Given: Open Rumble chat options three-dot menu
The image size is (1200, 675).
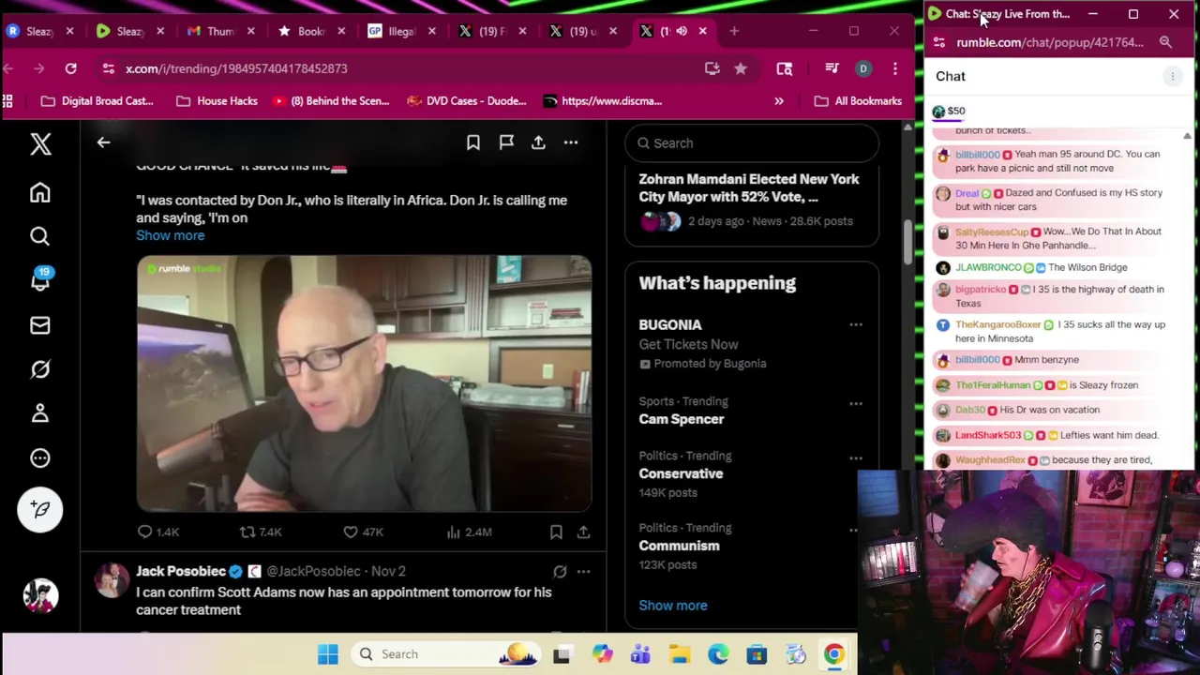Looking at the screenshot, I should click(1173, 77).
